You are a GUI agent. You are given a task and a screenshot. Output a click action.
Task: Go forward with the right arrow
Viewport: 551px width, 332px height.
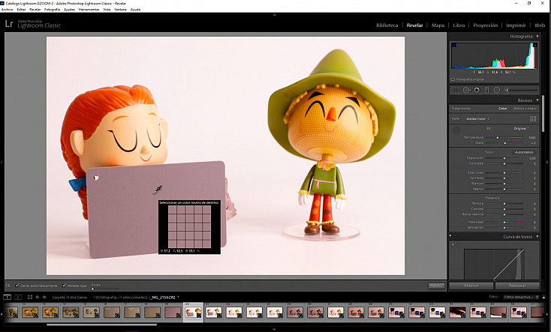tap(44, 298)
